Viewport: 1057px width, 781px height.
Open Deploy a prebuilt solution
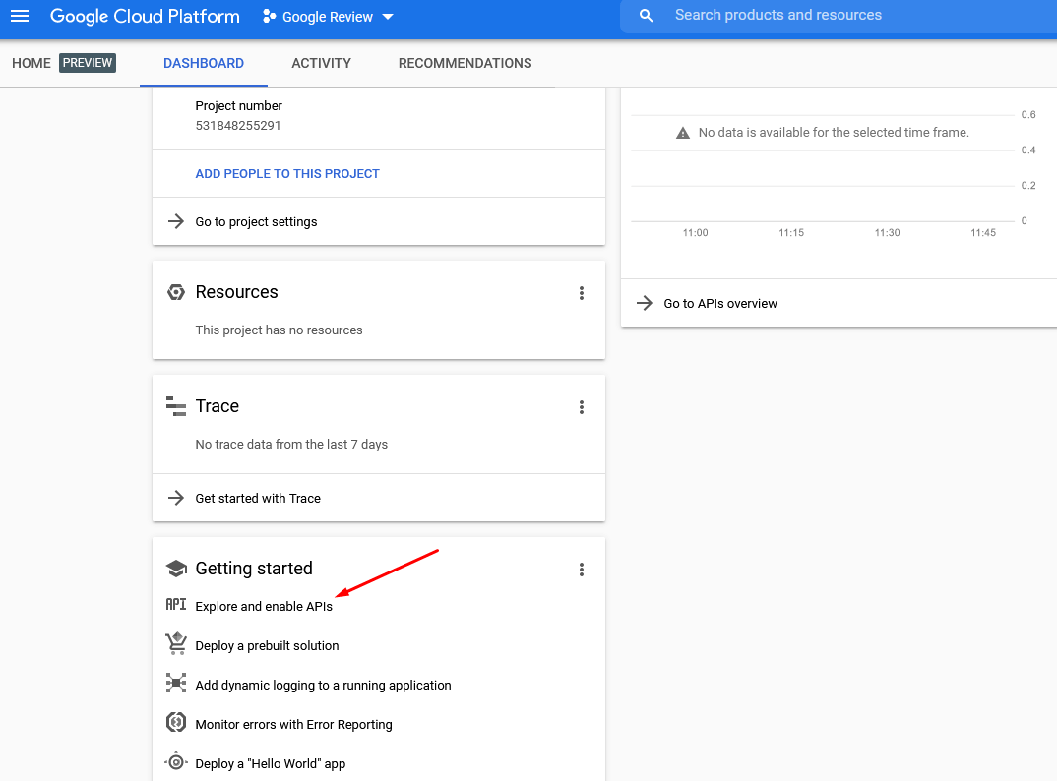pos(267,645)
